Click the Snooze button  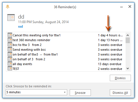point(80,93)
